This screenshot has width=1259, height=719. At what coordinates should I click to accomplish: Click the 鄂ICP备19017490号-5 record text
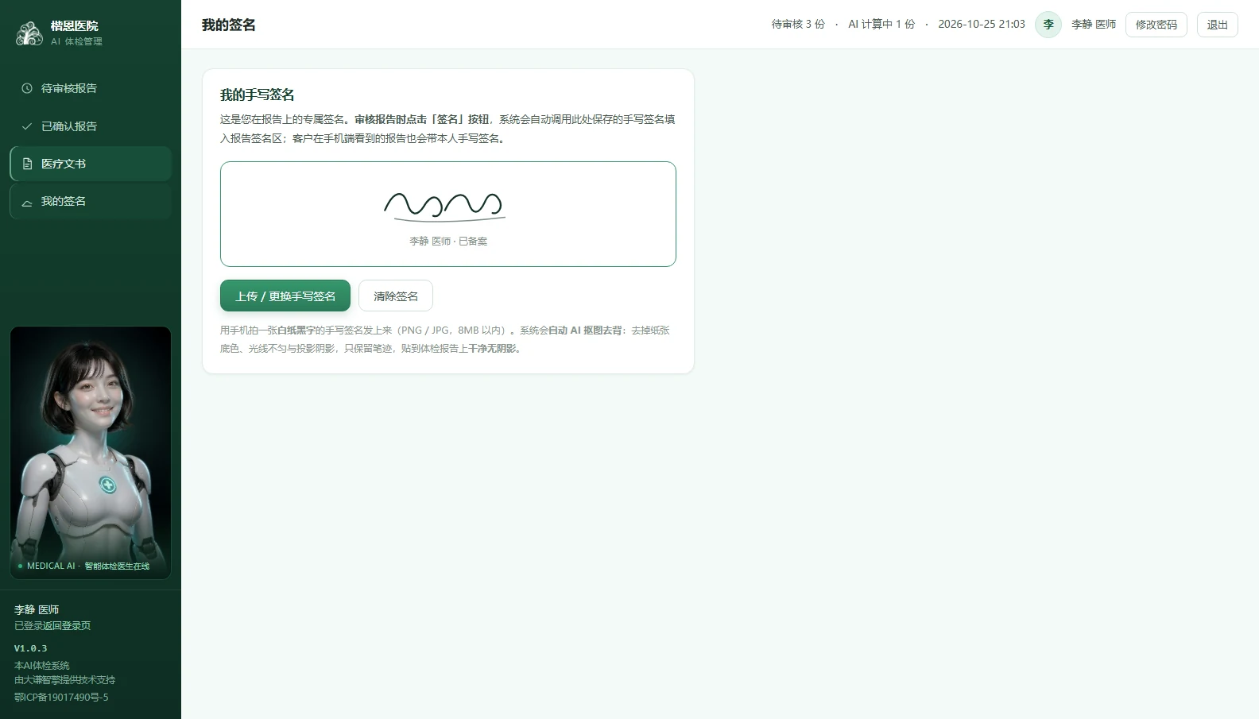point(61,698)
